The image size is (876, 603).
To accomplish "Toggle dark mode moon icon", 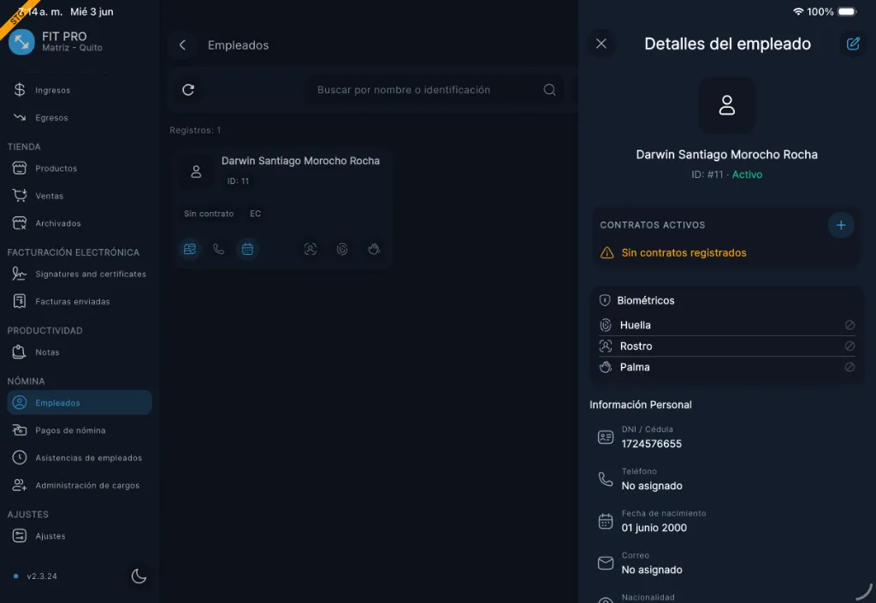I will 139,576.
